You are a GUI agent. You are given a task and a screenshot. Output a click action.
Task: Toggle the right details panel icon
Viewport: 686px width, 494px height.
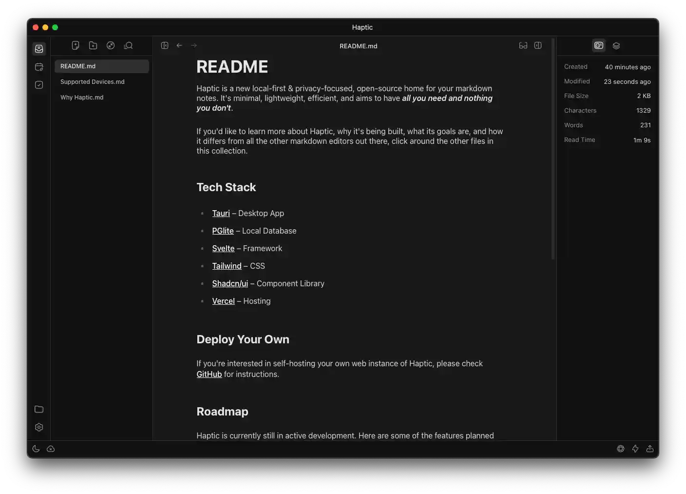(x=538, y=45)
